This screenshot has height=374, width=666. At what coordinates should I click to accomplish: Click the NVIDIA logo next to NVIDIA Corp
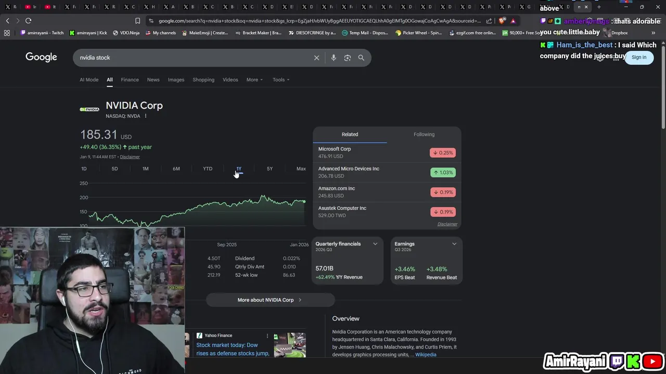pos(89,109)
